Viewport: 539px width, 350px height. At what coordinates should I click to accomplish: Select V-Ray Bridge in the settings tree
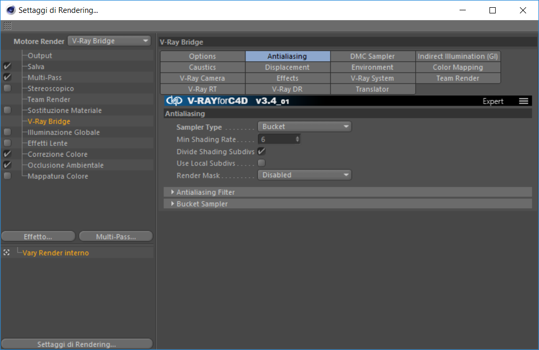(x=49, y=121)
